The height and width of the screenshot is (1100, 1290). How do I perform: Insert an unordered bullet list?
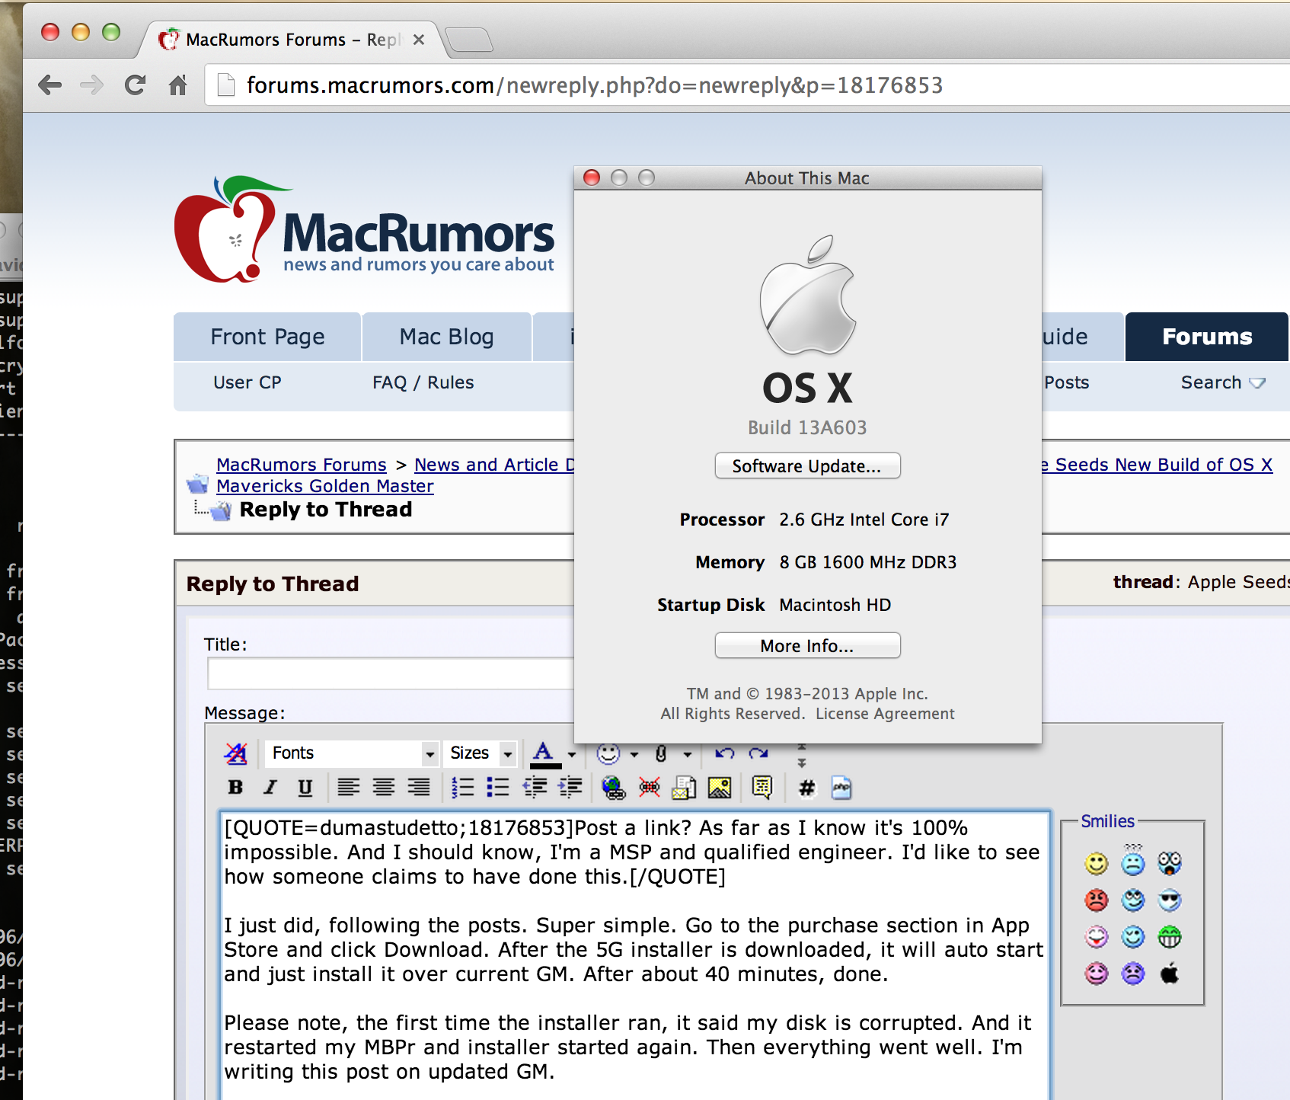497,788
